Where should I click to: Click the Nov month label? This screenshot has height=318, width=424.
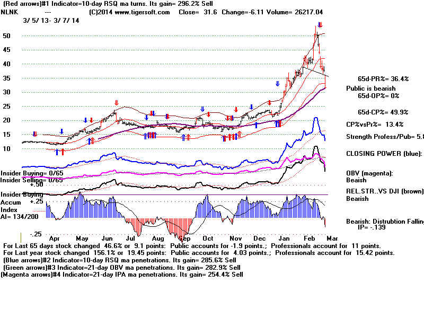click(235, 239)
